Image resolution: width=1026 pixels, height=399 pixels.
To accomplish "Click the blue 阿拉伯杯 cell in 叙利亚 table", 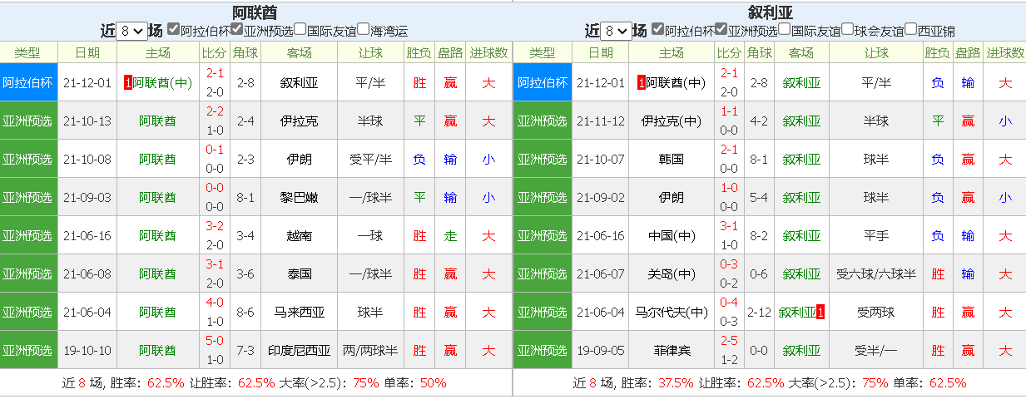I will (543, 83).
